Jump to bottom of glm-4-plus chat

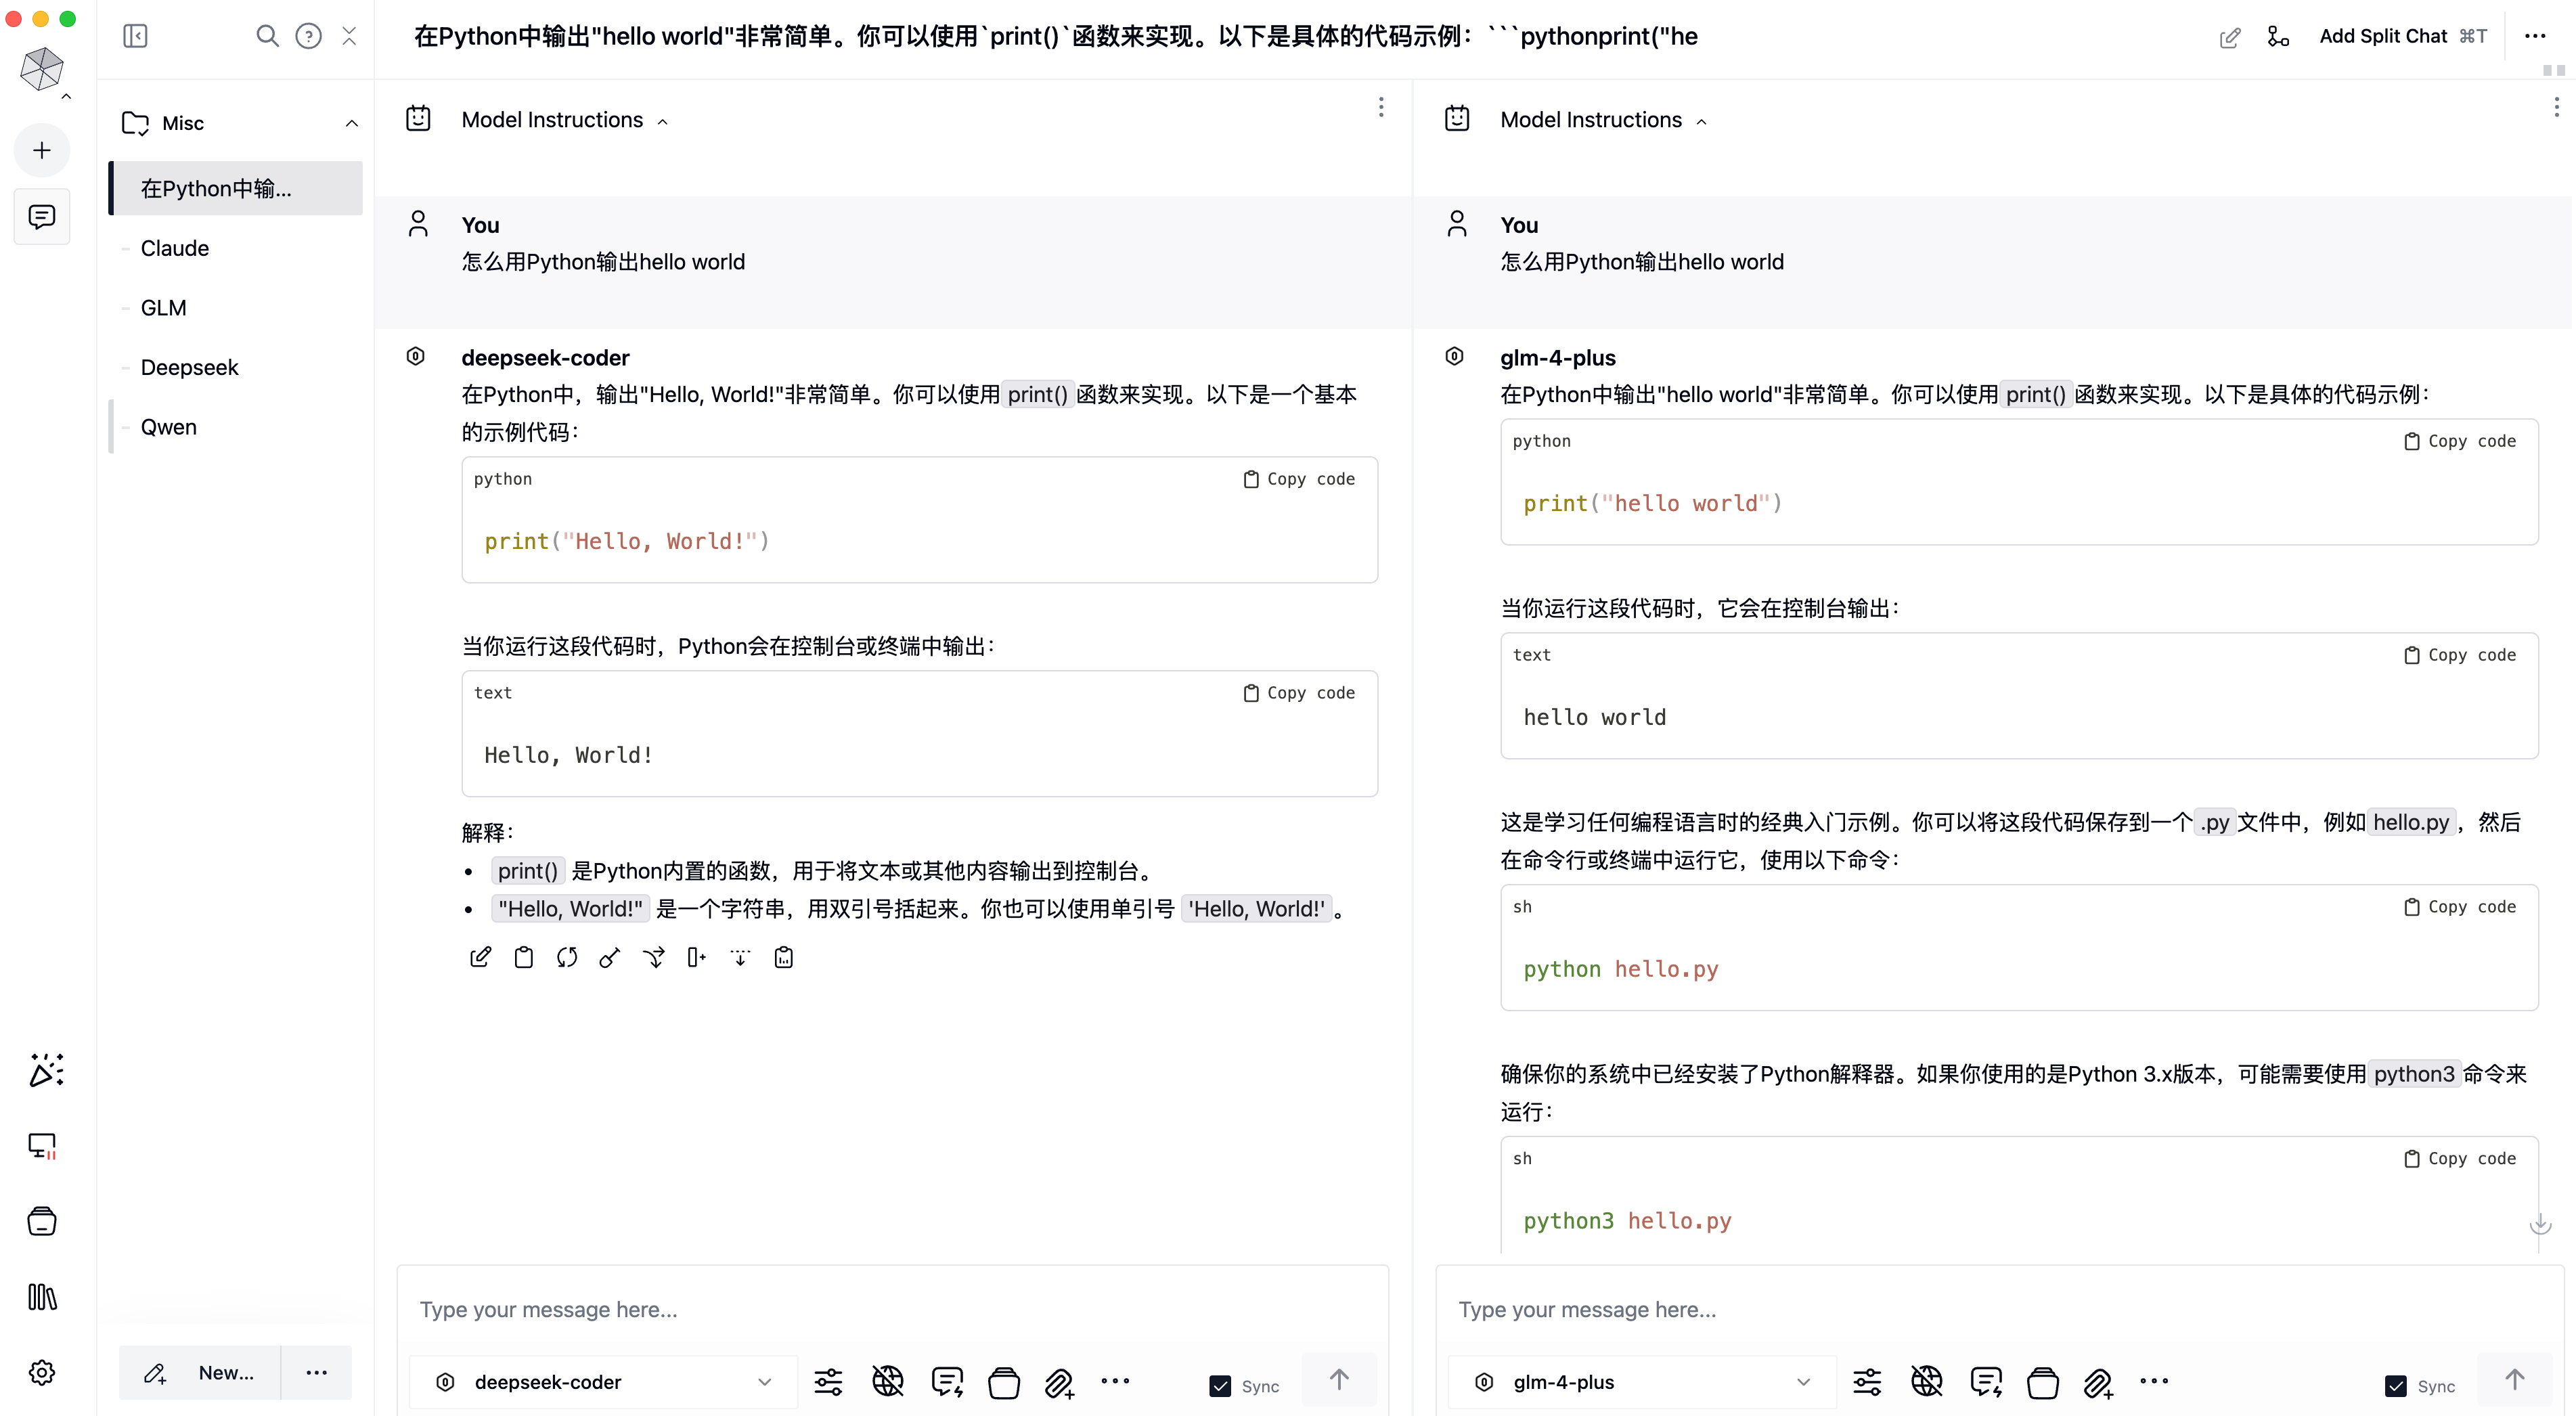point(2540,1225)
